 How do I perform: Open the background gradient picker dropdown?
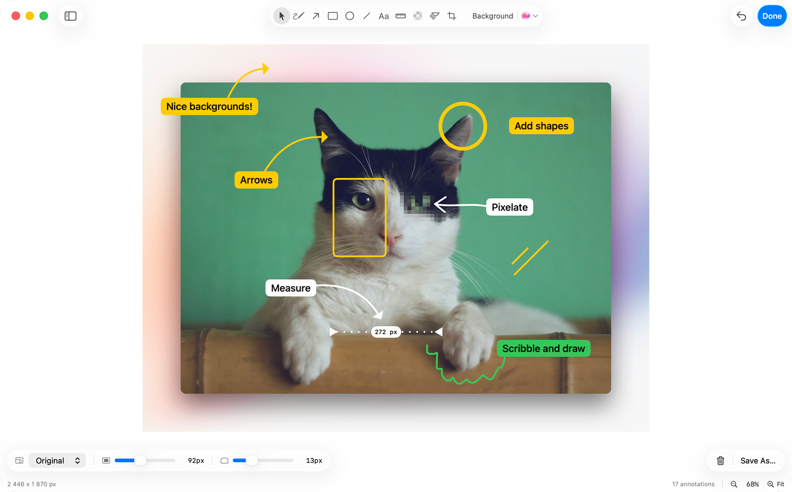(530, 16)
